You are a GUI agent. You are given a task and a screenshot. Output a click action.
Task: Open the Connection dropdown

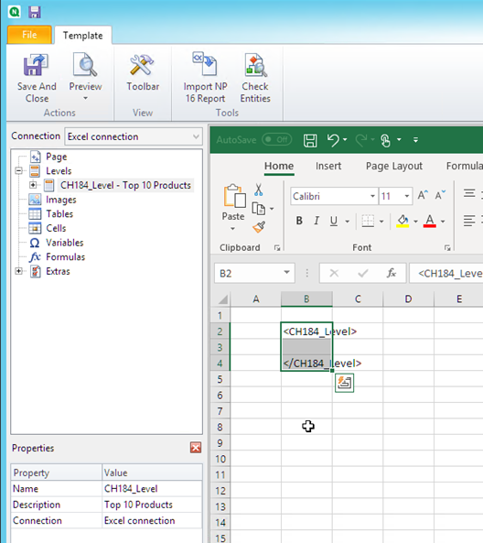(x=196, y=136)
